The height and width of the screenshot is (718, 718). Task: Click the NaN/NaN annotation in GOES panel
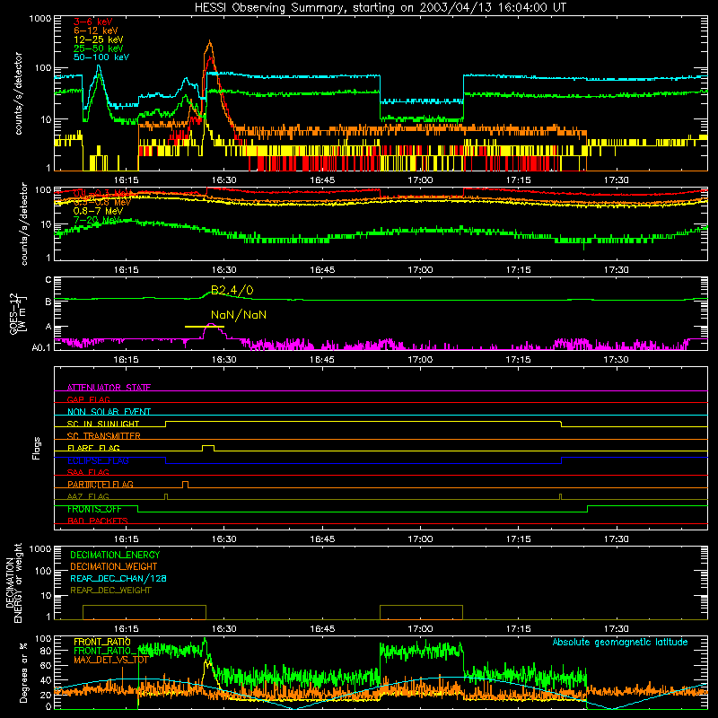239,315
